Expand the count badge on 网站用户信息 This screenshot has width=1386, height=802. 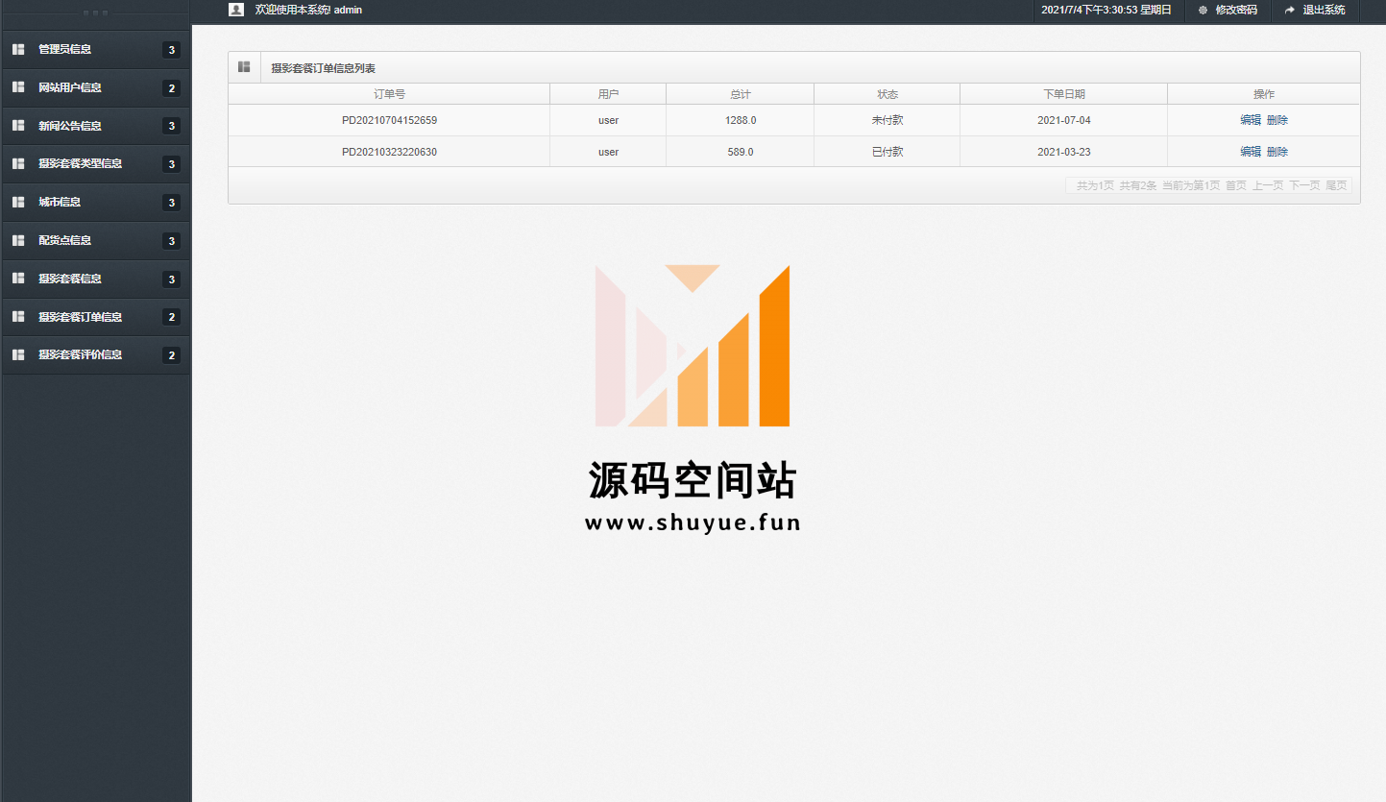point(171,88)
